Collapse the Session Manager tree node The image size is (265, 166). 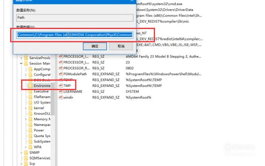click(x=21, y=64)
